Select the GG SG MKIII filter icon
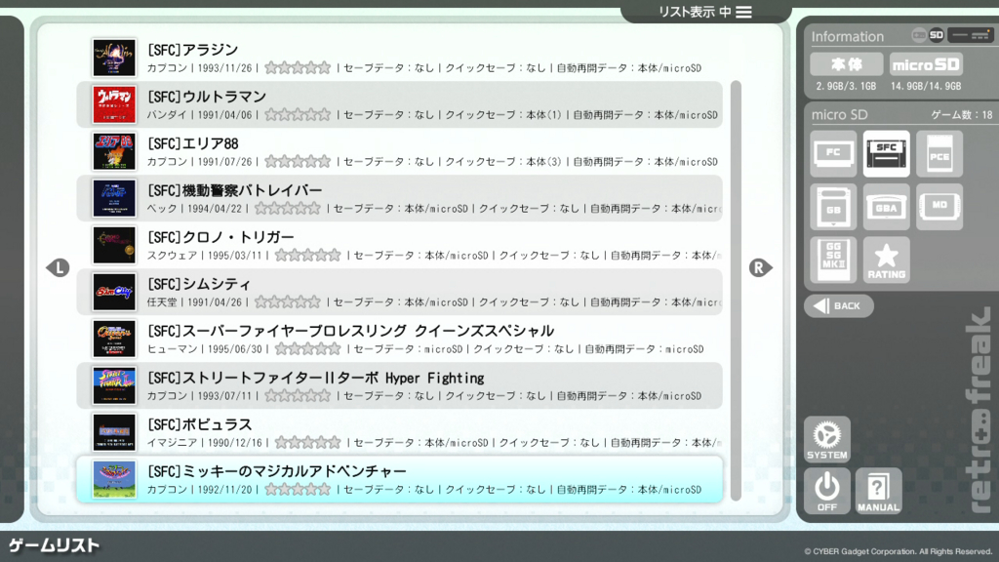The height and width of the screenshot is (562, 999). tap(833, 260)
